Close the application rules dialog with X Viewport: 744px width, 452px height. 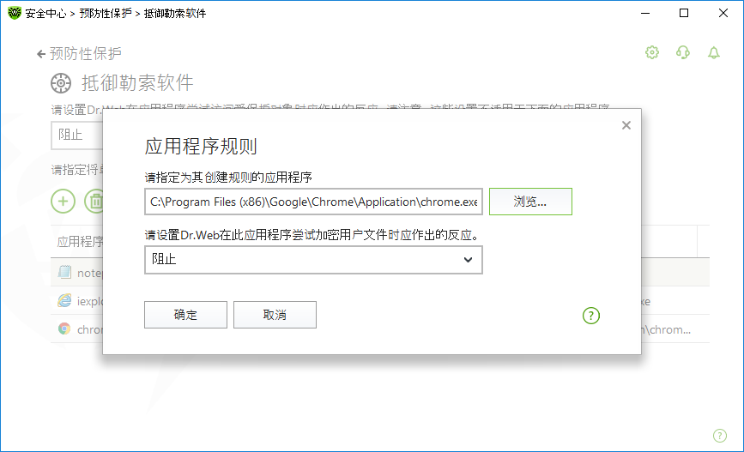point(626,125)
